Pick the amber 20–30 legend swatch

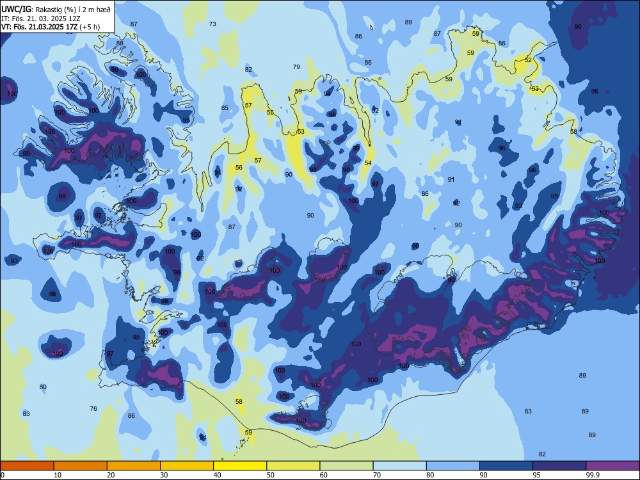click(x=134, y=466)
